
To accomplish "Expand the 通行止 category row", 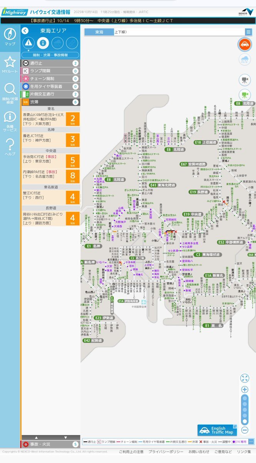I will [x=50, y=63].
